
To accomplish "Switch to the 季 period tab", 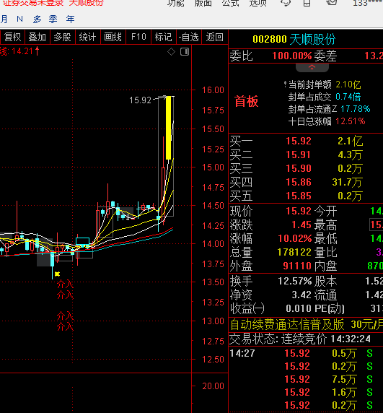I will coord(53,19).
